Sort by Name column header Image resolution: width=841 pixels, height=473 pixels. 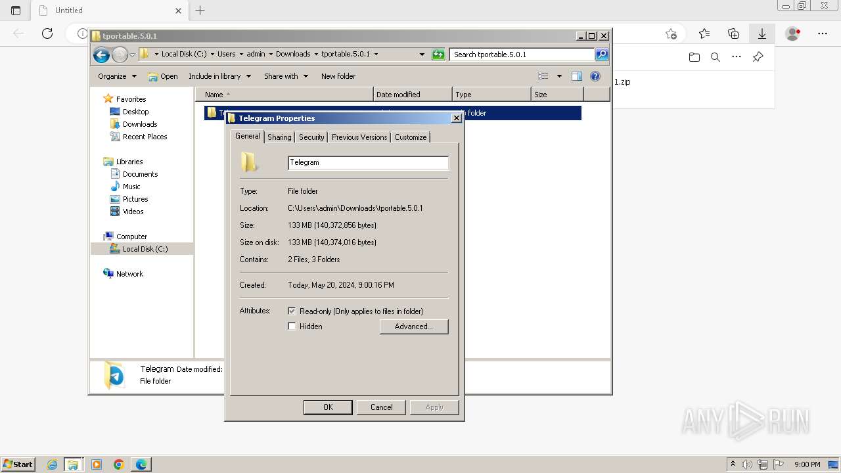pos(284,95)
